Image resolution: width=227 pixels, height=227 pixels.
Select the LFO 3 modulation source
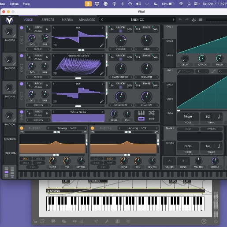(170, 99)
